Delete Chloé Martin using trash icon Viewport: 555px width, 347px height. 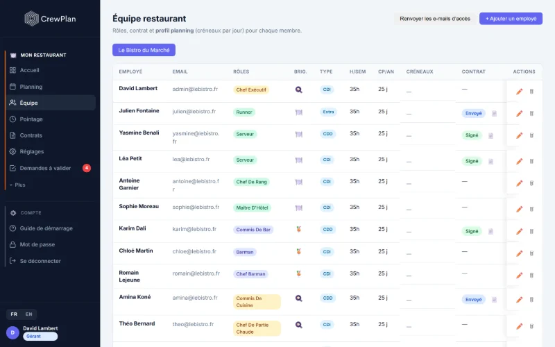(531, 253)
